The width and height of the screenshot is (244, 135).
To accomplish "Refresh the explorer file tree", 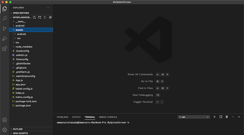I will [45, 17].
